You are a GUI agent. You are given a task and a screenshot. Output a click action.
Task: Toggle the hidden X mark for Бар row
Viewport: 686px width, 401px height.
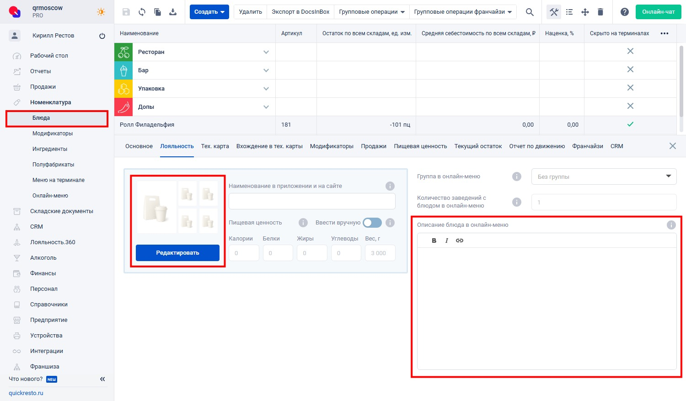pos(630,70)
